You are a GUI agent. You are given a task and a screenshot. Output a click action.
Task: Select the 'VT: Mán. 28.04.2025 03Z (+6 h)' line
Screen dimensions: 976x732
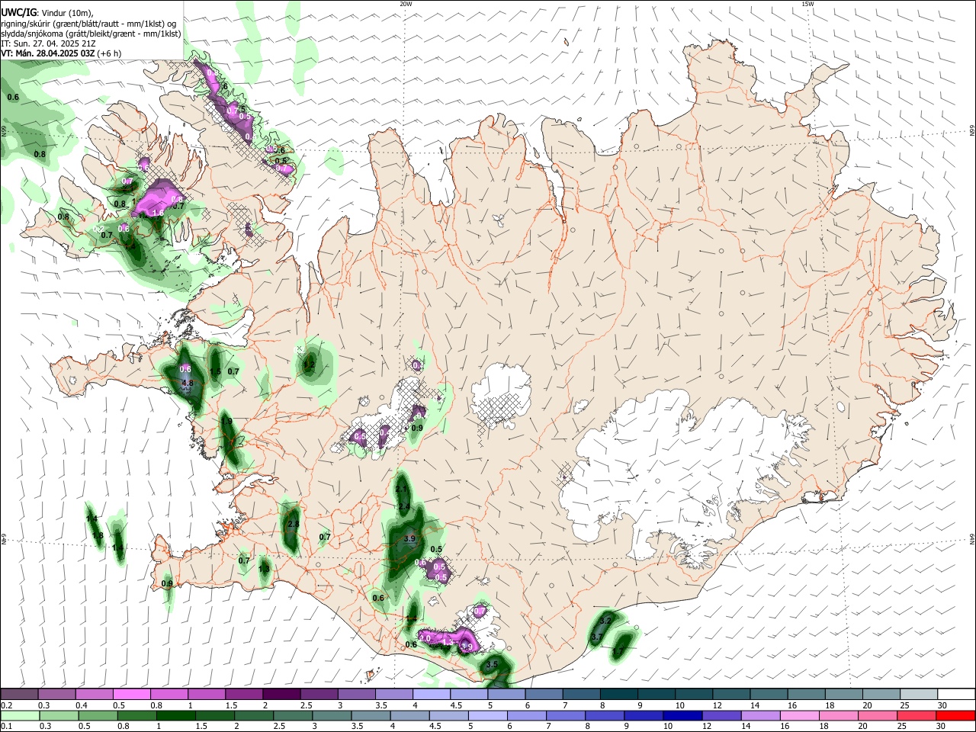(x=61, y=53)
